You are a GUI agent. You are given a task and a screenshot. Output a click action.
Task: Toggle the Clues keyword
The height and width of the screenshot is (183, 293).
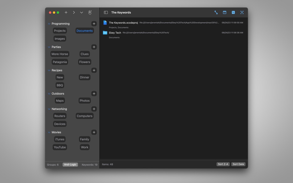[85, 54]
